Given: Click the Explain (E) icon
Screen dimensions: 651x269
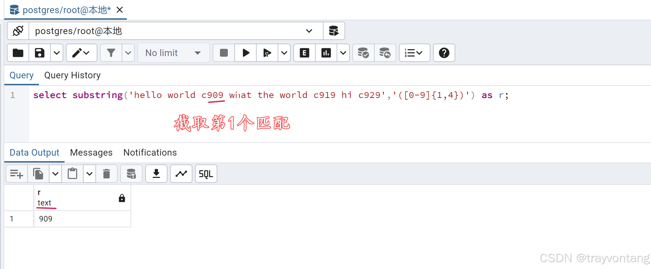Looking at the screenshot, I should click(305, 53).
